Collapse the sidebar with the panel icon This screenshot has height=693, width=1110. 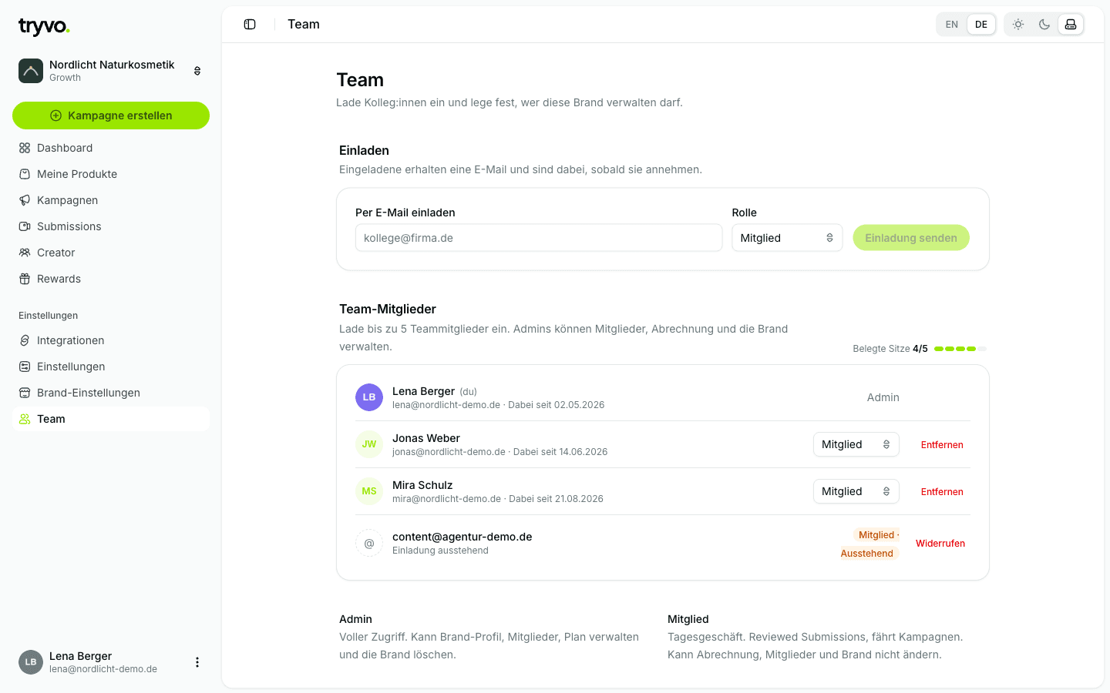(x=250, y=25)
